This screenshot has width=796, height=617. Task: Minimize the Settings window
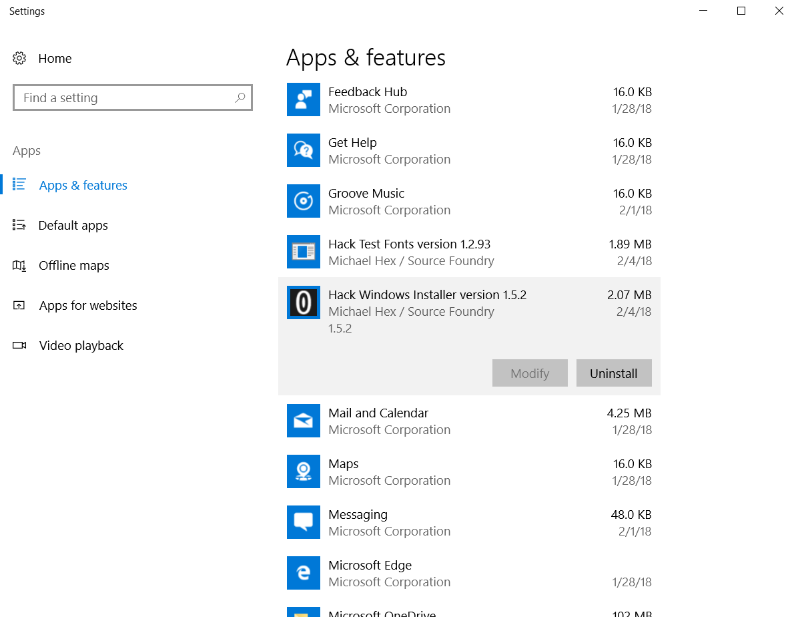point(703,11)
